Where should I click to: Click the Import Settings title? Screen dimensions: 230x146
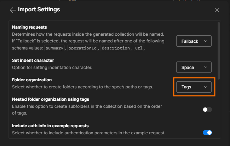39,10
